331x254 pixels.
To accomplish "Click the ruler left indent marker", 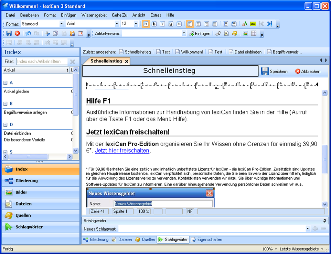I will pyautogui.click(x=87, y=85).
